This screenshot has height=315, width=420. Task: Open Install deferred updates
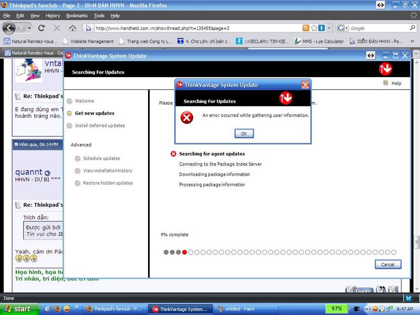pyautogui.click(x=99, y=125)
